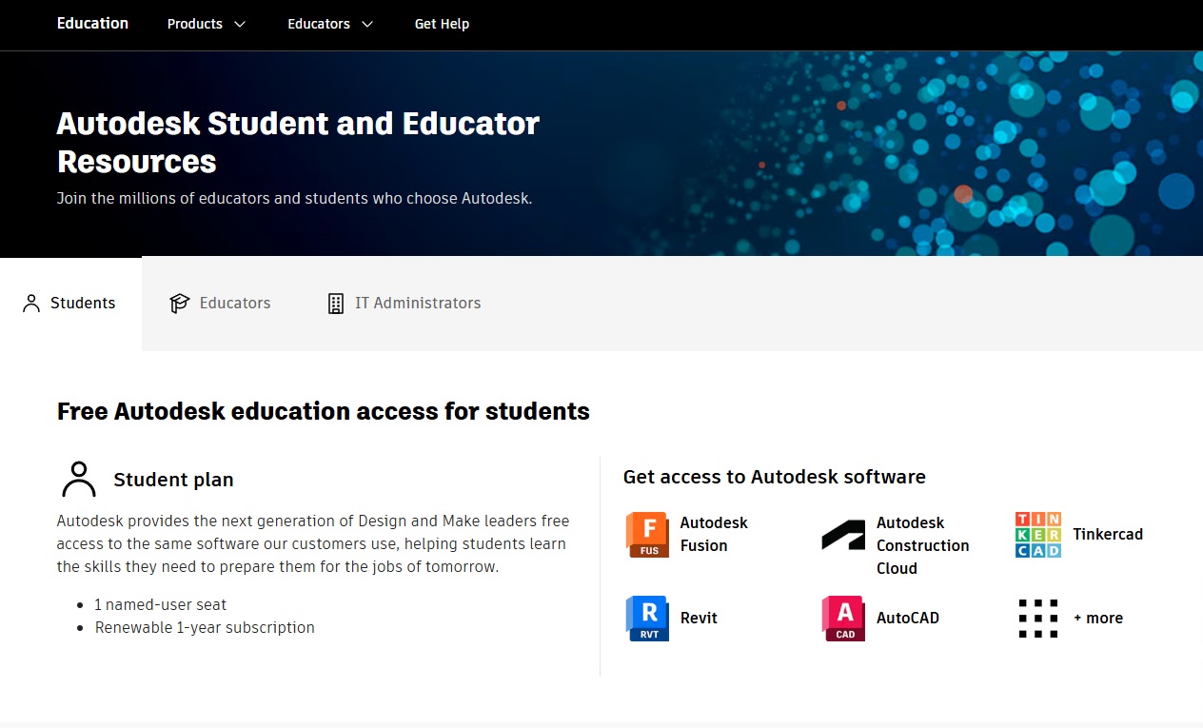Click the Autodesk Student and Educator Resources title
The image size is (1203, 728).
pos(298,143)
